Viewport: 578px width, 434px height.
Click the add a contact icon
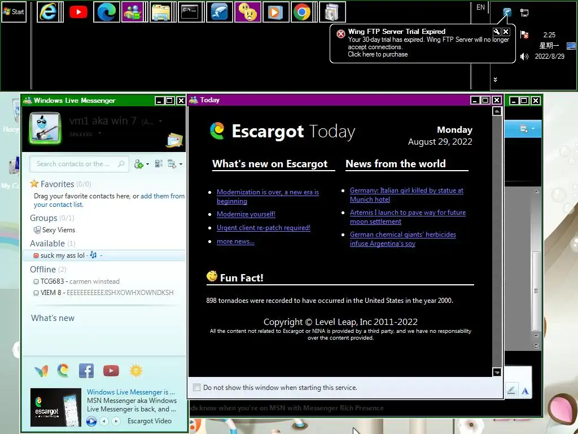(139, 164)
